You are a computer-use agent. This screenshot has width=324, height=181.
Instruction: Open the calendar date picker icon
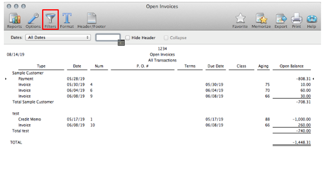click(121, 43)
